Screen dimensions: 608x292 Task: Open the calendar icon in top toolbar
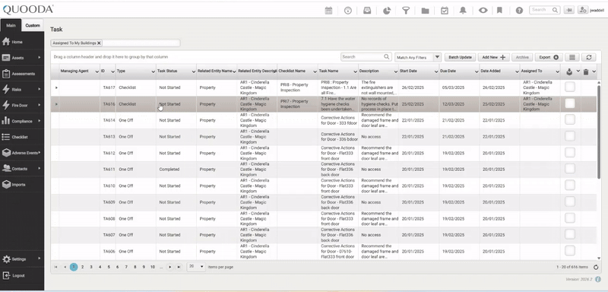(328, 11)
